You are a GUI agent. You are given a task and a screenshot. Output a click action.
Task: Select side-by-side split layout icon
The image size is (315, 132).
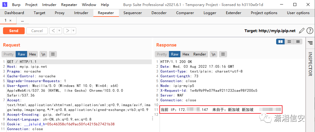[x=281, y=42]
